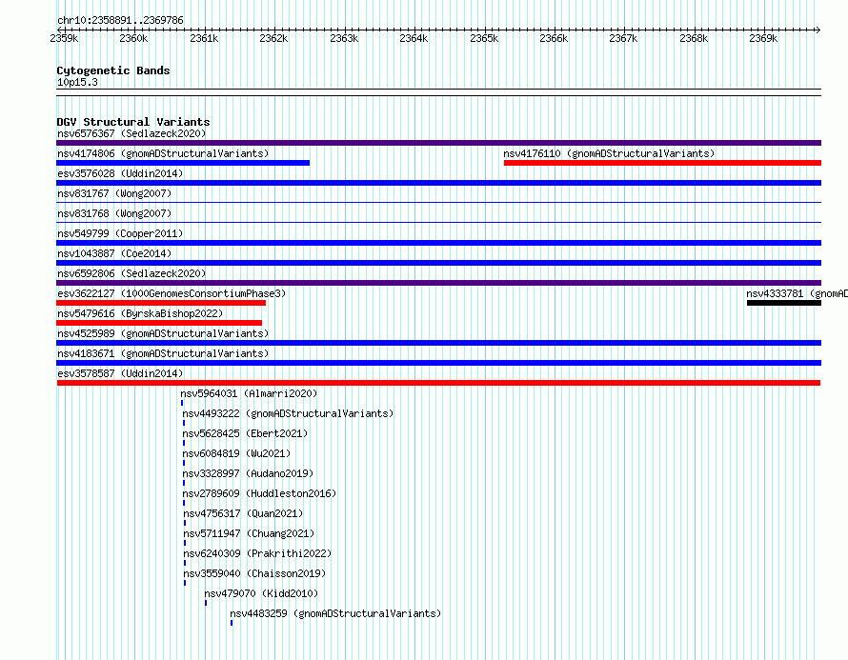Open nsv479070 (Kidd2010) label
The height and width of the screenshot is (660, 848).
tap(261, 593)
